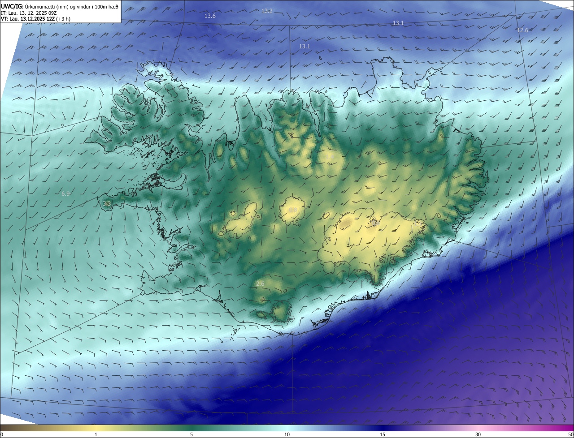Click the 3.3 value label on the peninsula
Screen dimensions: 574x438
click(107, 203)
